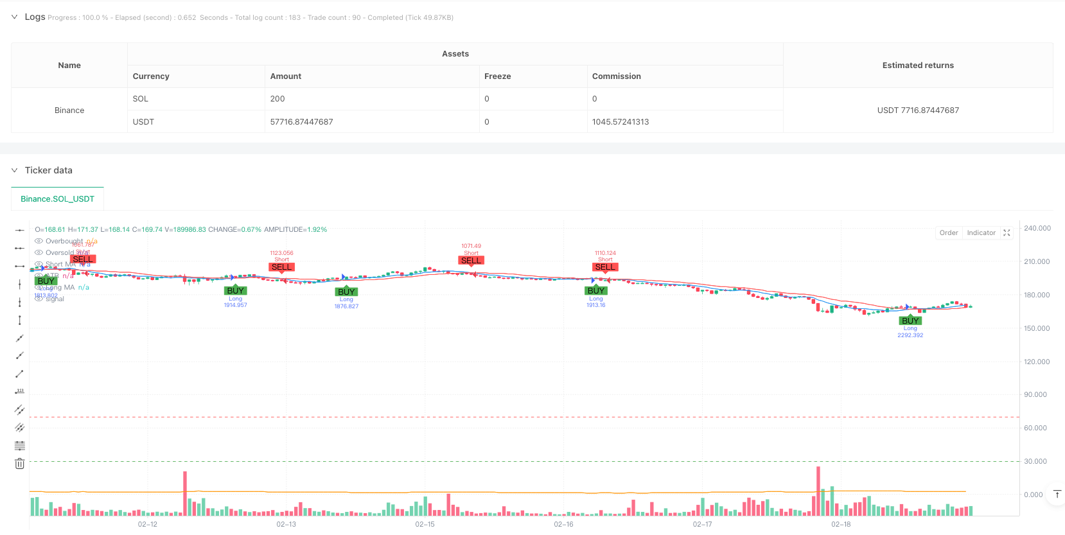1065x535 pixels.
Task: Select the horizontal segment drawing tool
Action: [20, 266]
